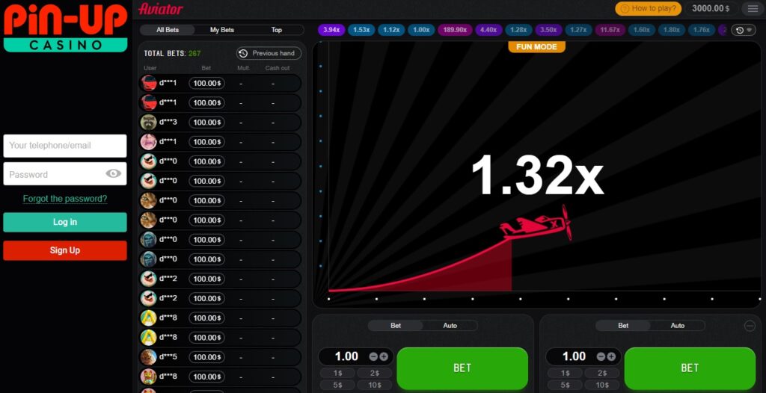Screen dimensions: 766x393
Task: Click the raccoon avatar of user d***3
Action: (x=149, y=122)
